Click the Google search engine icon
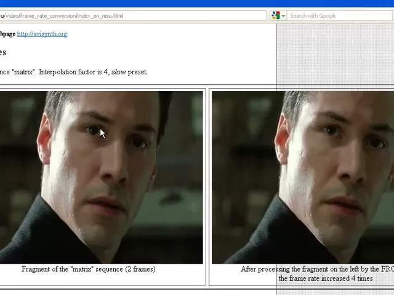 pyautogui.click(x=275, y=15)
